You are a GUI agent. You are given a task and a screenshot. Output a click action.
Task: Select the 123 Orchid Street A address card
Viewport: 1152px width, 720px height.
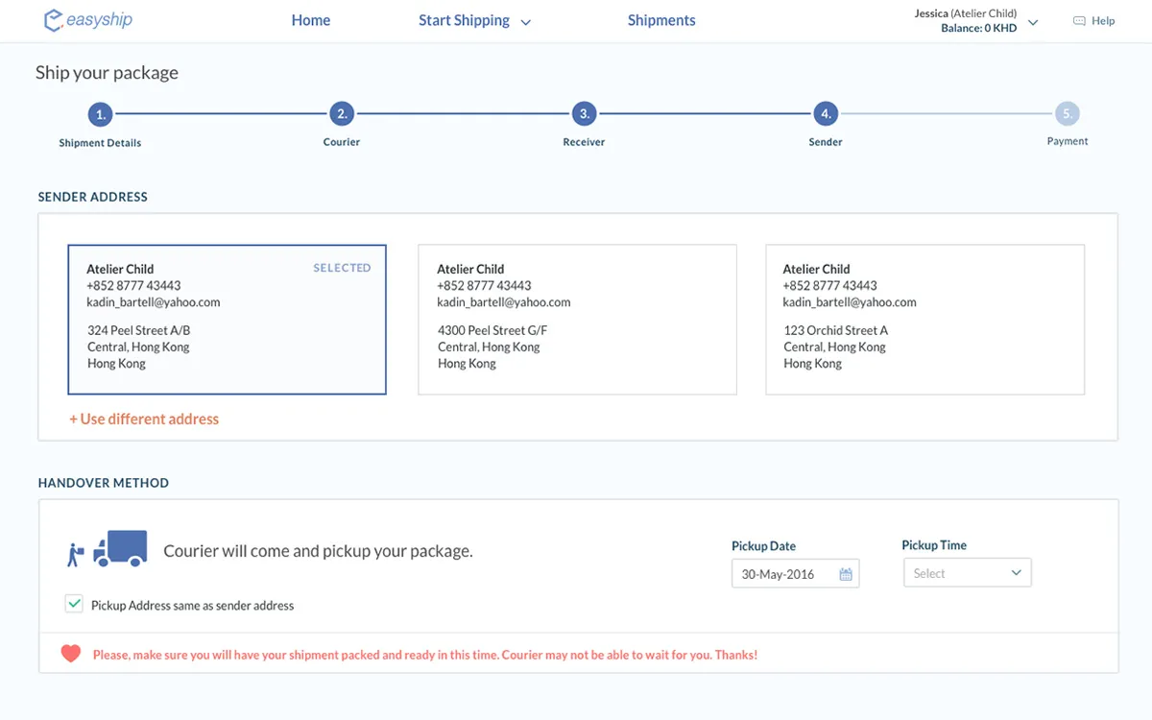[x=924, y=320]
